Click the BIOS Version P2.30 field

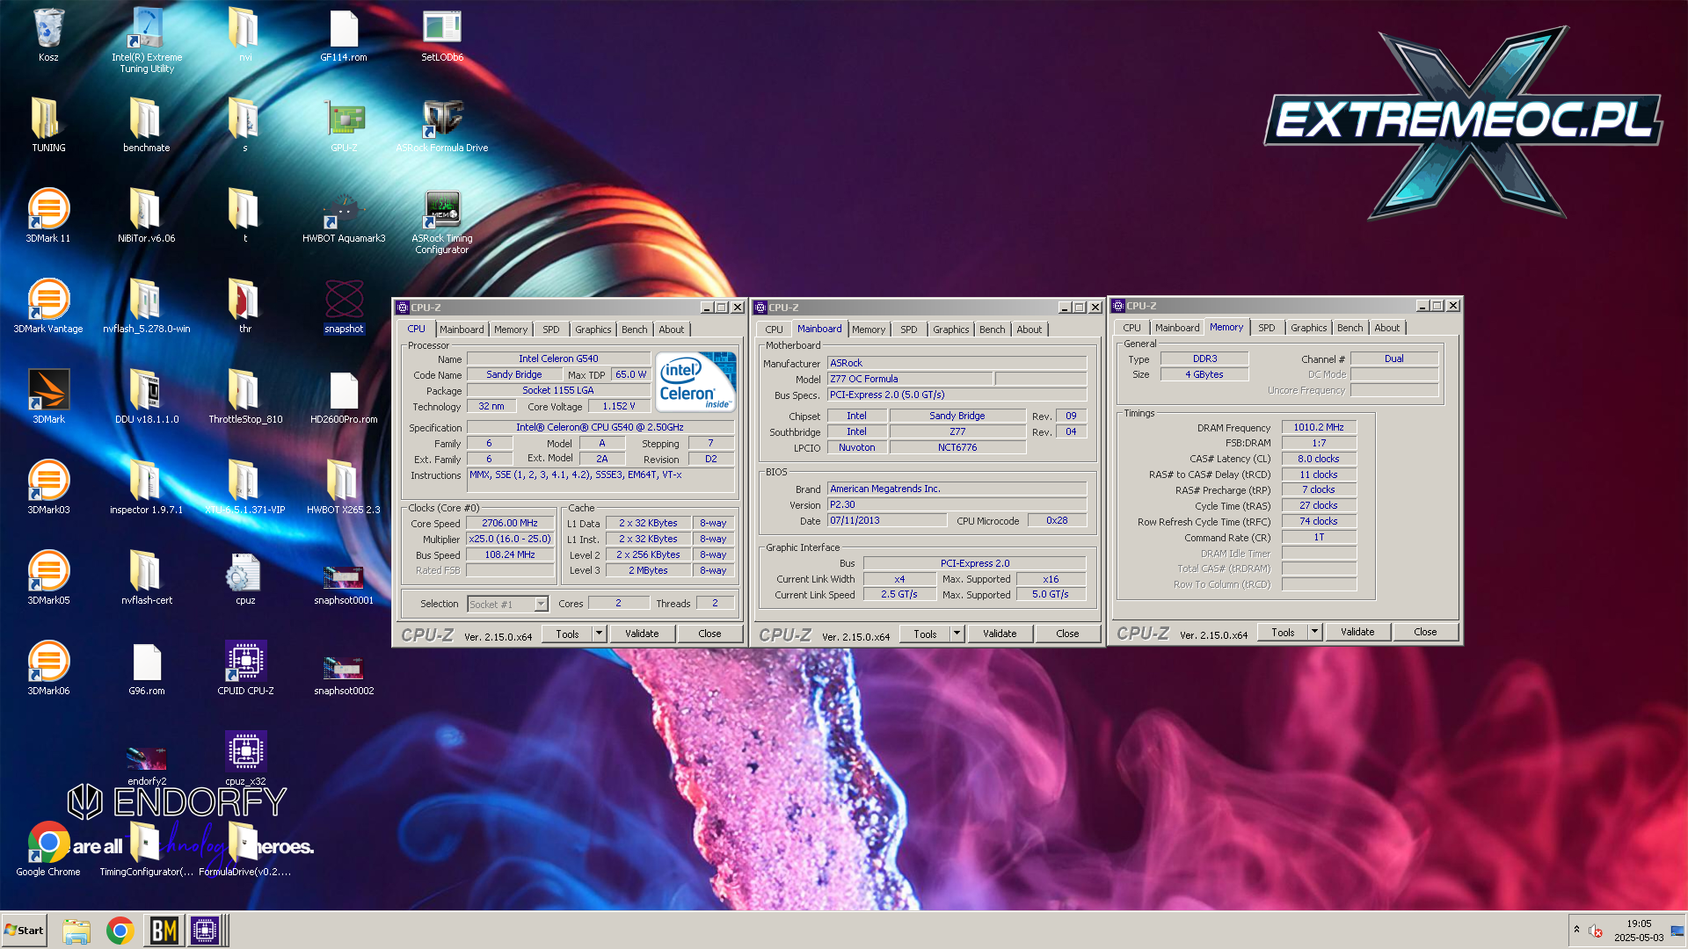coord(957,504)
